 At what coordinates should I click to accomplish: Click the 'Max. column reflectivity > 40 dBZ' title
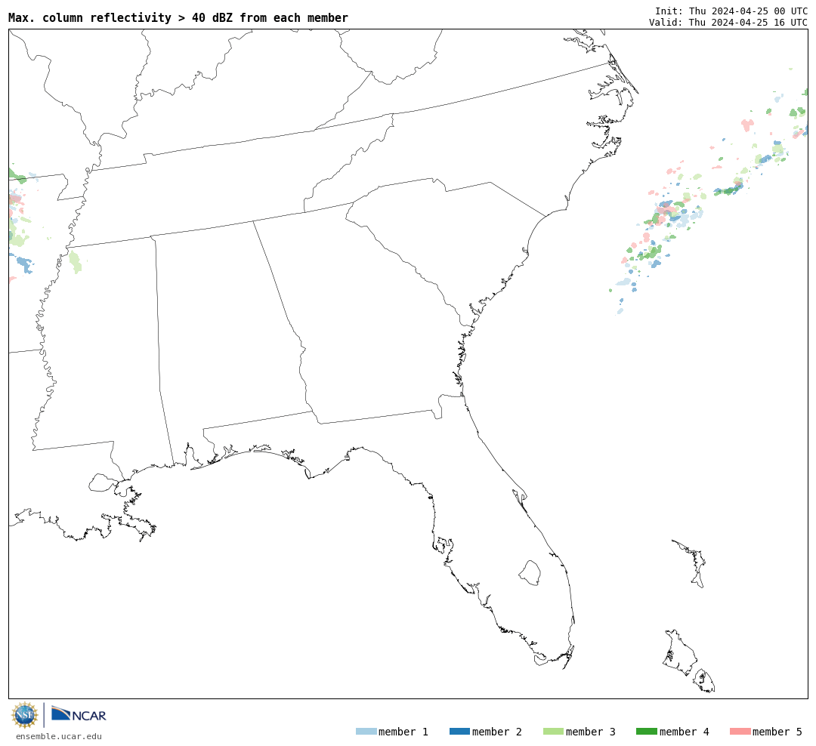[x=178, y=17]
